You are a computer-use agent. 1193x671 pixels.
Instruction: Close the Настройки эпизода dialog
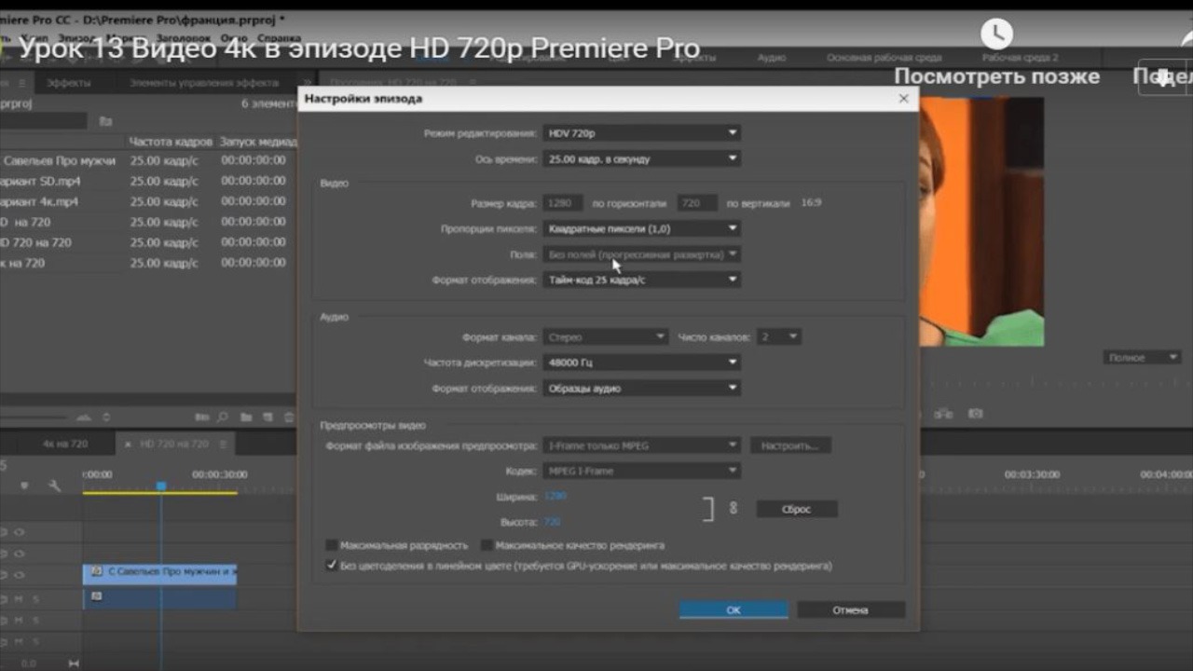(x=903, y=98)
